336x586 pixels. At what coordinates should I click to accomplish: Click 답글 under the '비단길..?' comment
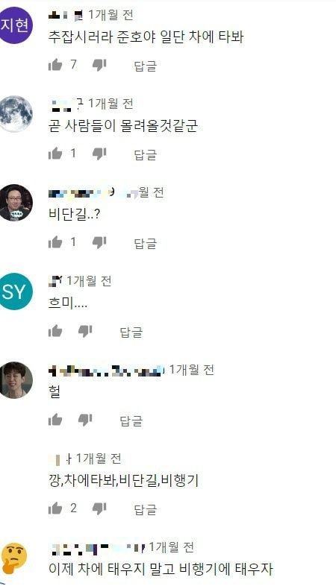point(145,243)
